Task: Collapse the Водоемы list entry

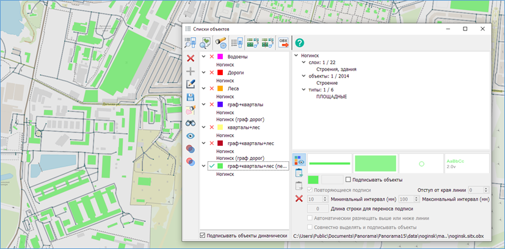Action: 203,57
